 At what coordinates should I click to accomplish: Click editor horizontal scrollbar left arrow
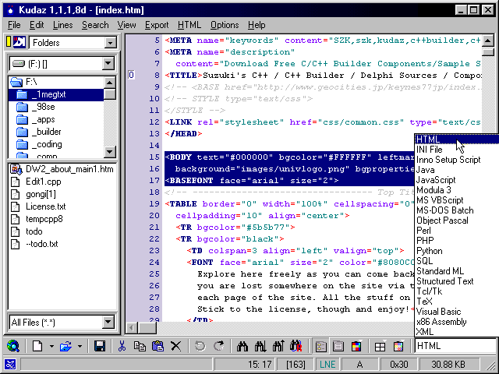coord(132,327)
